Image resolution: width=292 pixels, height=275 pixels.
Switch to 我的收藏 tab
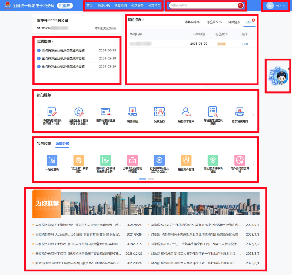(44, 143)
